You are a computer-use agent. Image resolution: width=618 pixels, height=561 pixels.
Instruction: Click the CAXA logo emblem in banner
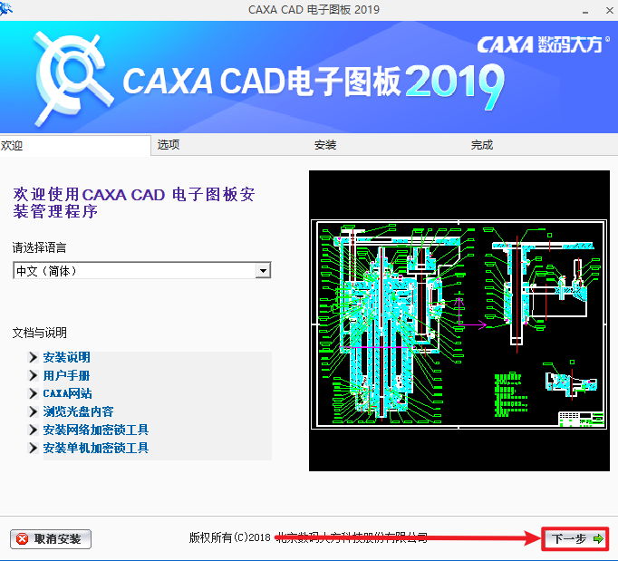tap(72, 78)
